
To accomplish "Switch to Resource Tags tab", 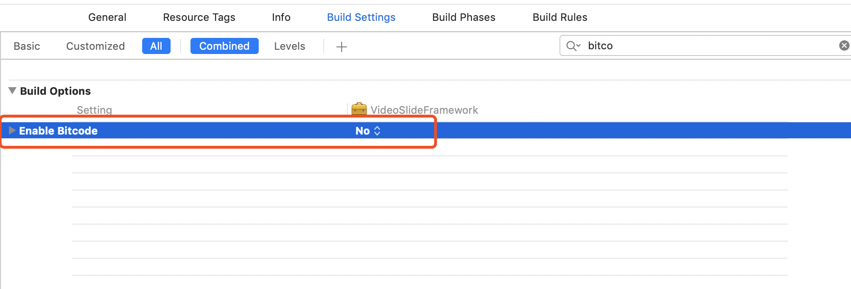I will pyautogui.click(x=199, y=17).
